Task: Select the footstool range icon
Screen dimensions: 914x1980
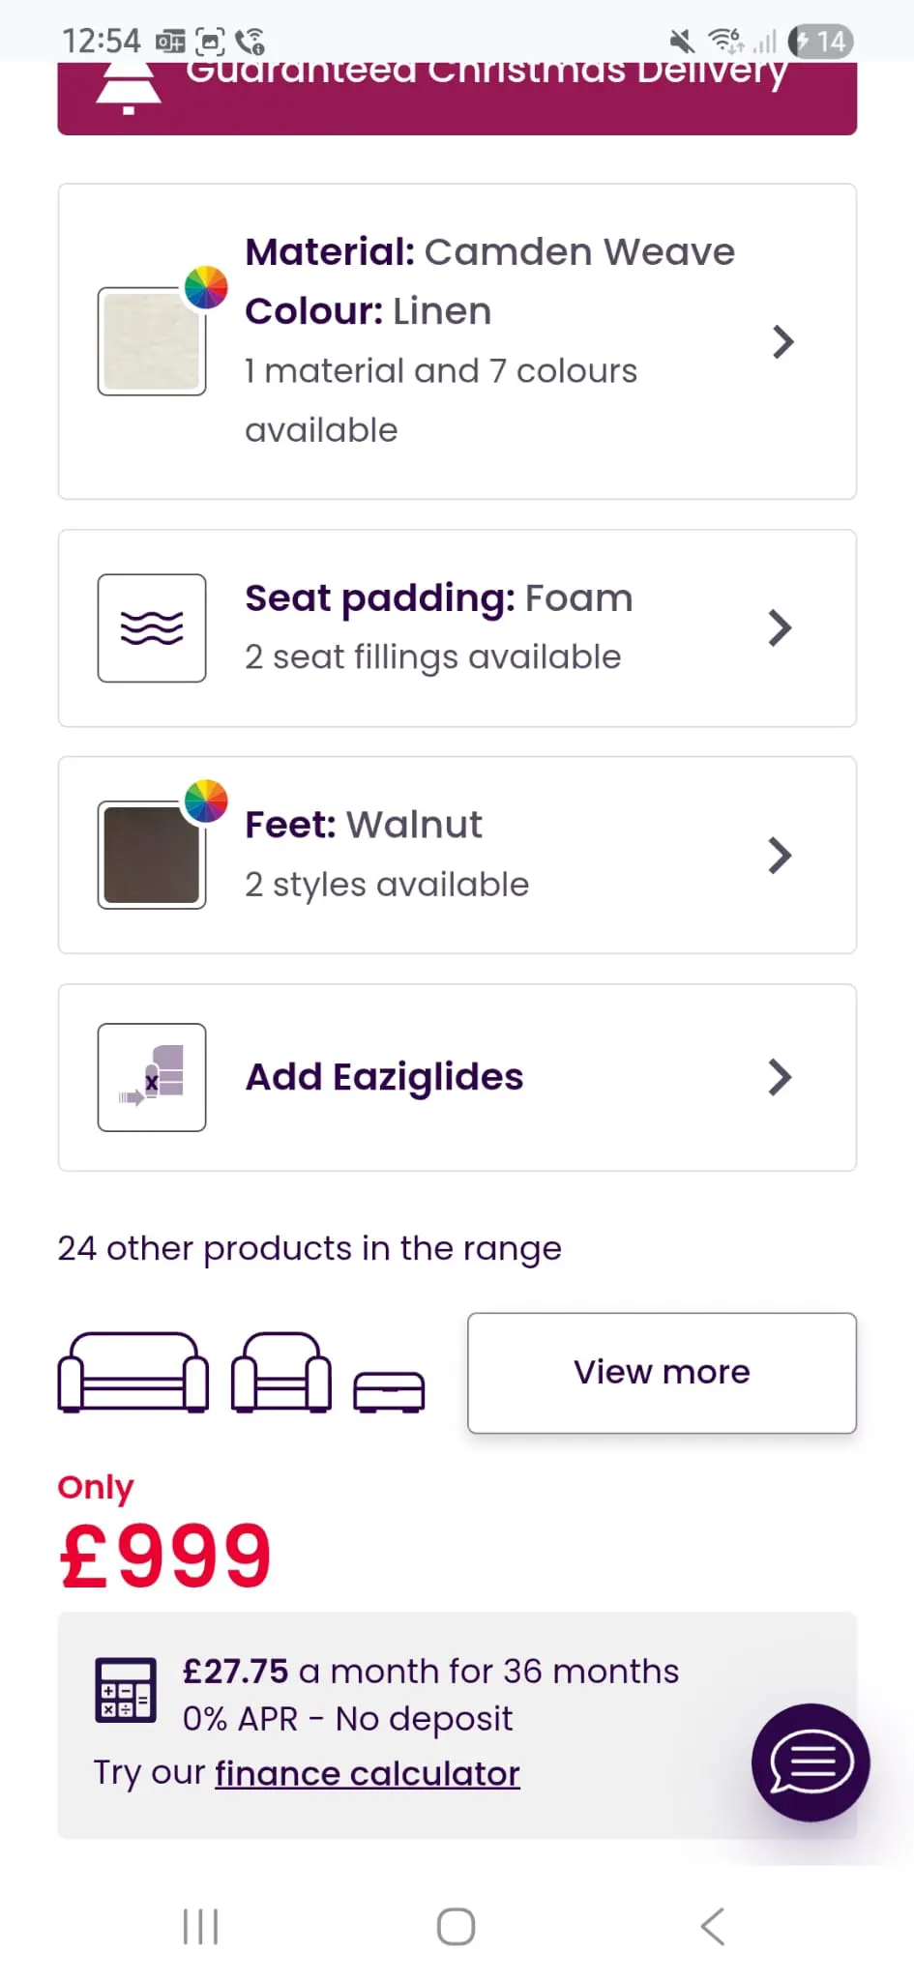Action: 389,1392
